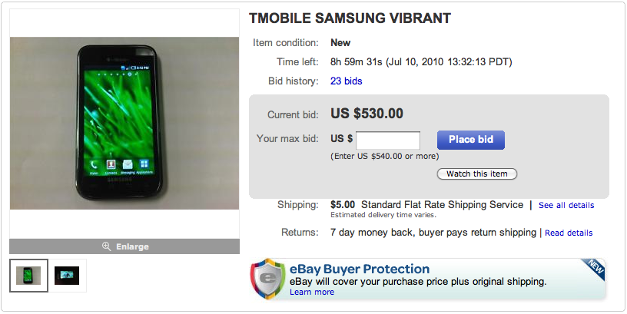Select the first phone thumbnail
This screenshot has height=314, width=627.
(x=29, y=276)
